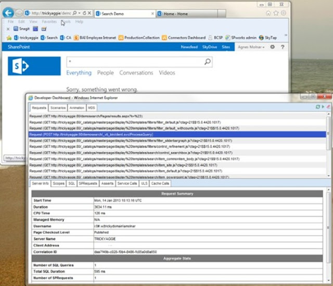Open SkyDrive in SharePoint bar
333x286 pixels.
pyautogui.click(x=210, y=47)
